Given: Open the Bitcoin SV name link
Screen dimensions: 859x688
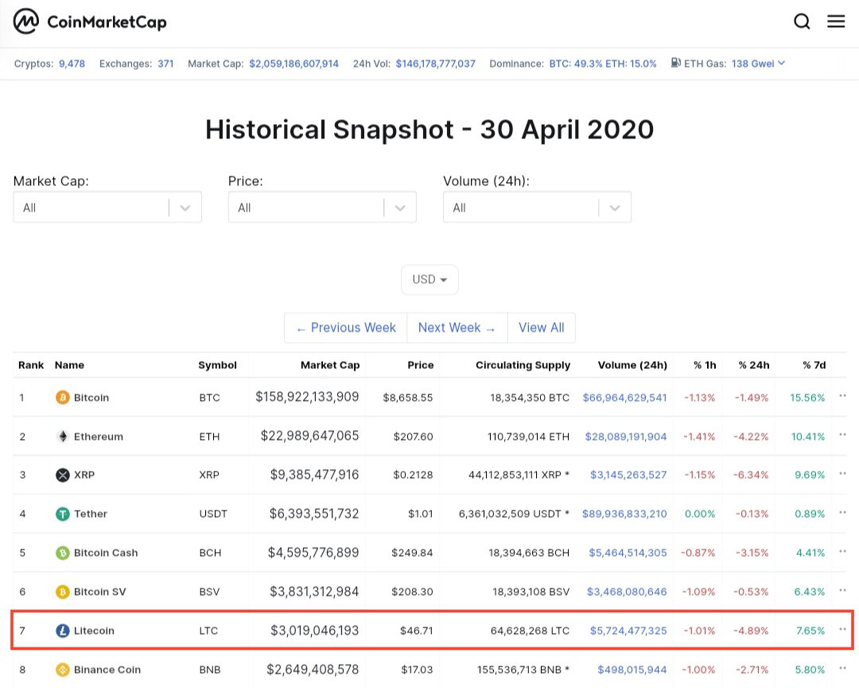Looking at the screenshot, I should tap(99, 592).
